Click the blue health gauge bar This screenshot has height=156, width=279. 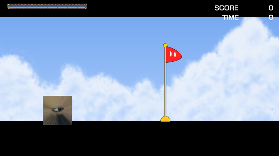pyautogui.click(x=47, y=6)
